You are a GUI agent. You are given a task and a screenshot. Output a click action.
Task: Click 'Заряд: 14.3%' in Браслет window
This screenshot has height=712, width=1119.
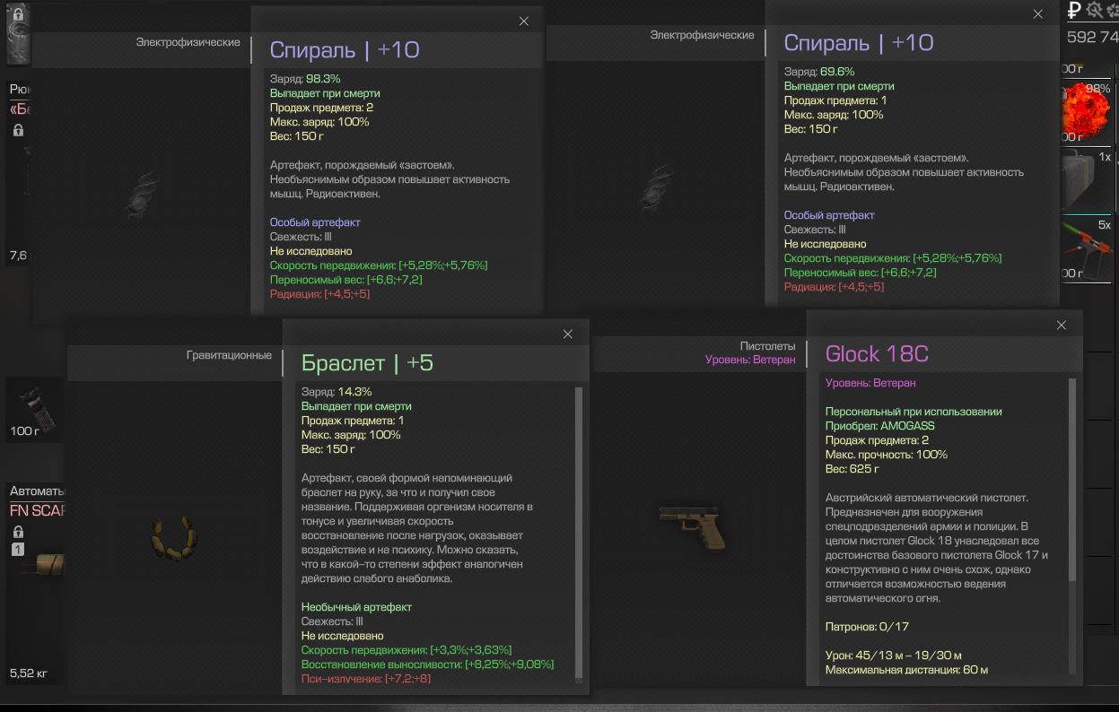click(x=337, y=392)
